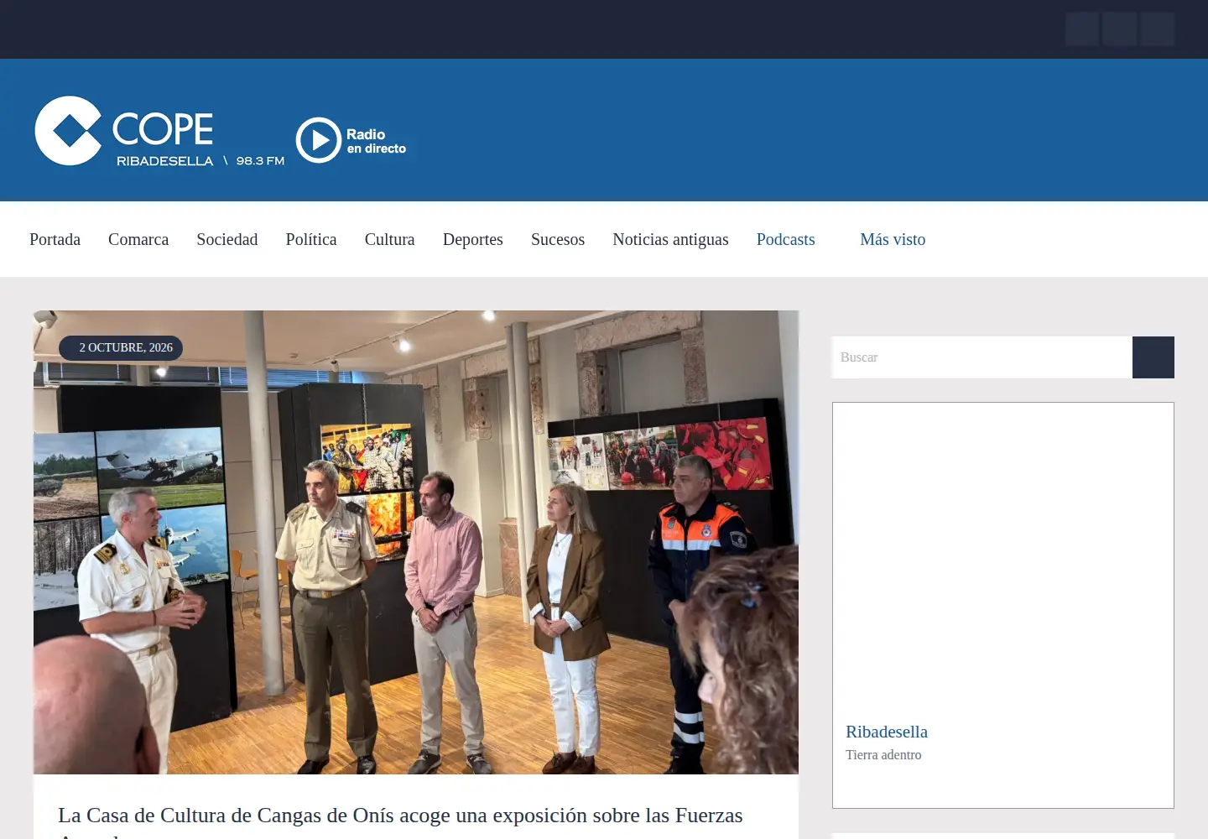Open the Ribadesella link in the sidebar

coord(887,732)
